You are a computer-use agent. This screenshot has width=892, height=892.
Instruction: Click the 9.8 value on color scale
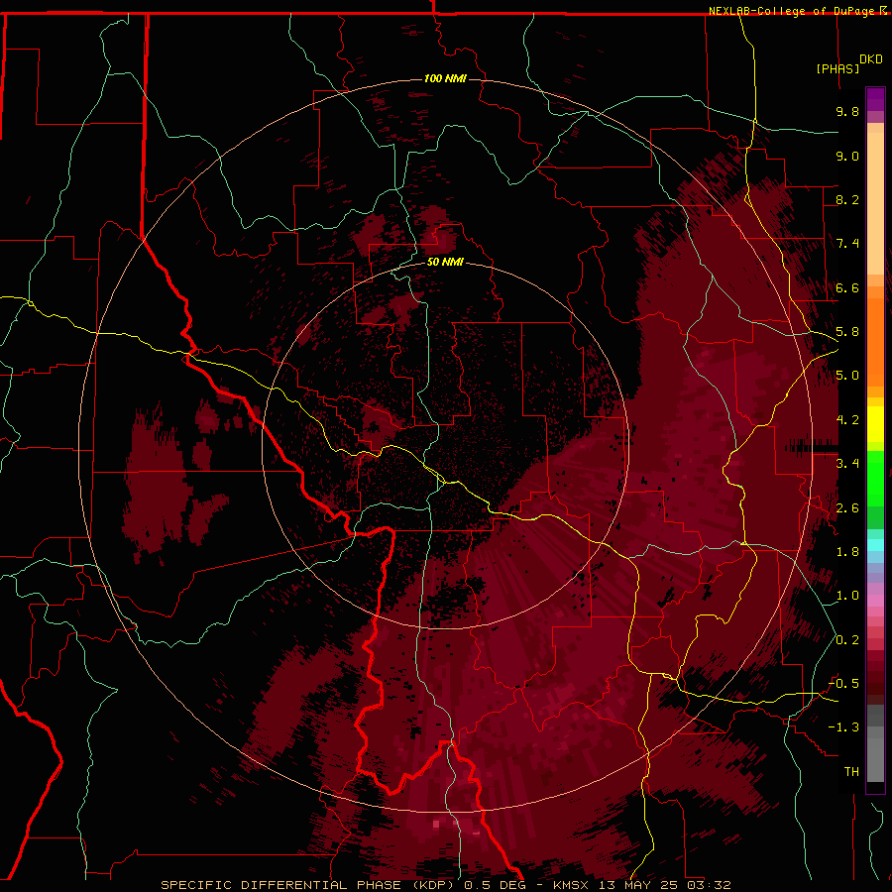coord(847,111)
